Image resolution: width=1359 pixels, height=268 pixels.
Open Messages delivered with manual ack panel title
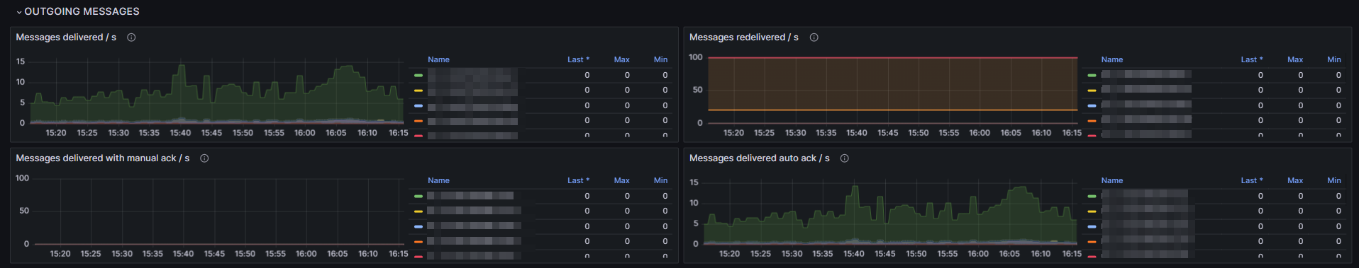(x=103, y=158)
